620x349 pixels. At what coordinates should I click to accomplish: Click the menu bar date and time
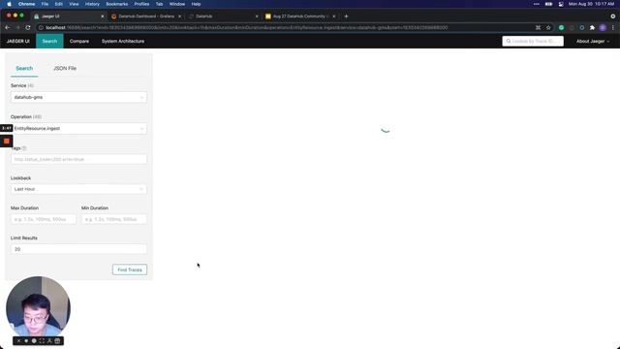click(591, 4)
